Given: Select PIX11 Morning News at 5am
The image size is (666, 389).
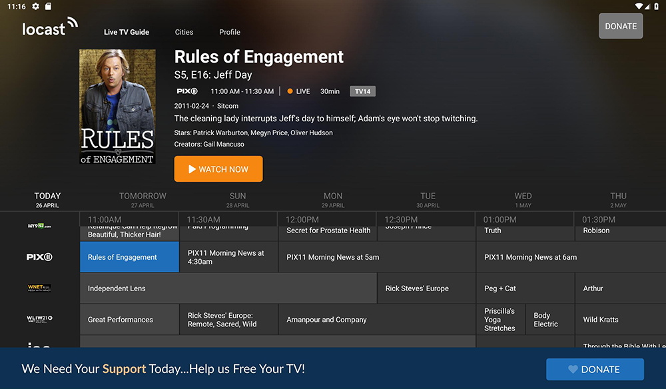Looking at the screenshot, I should 377,257.
